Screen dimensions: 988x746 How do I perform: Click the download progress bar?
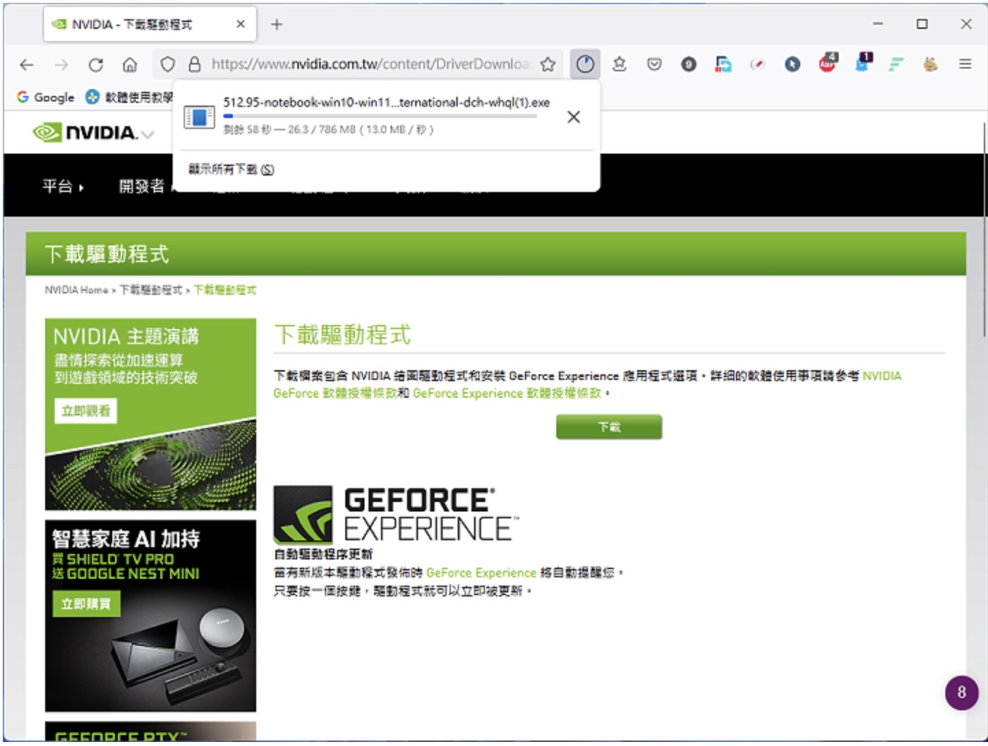point(380,117)
